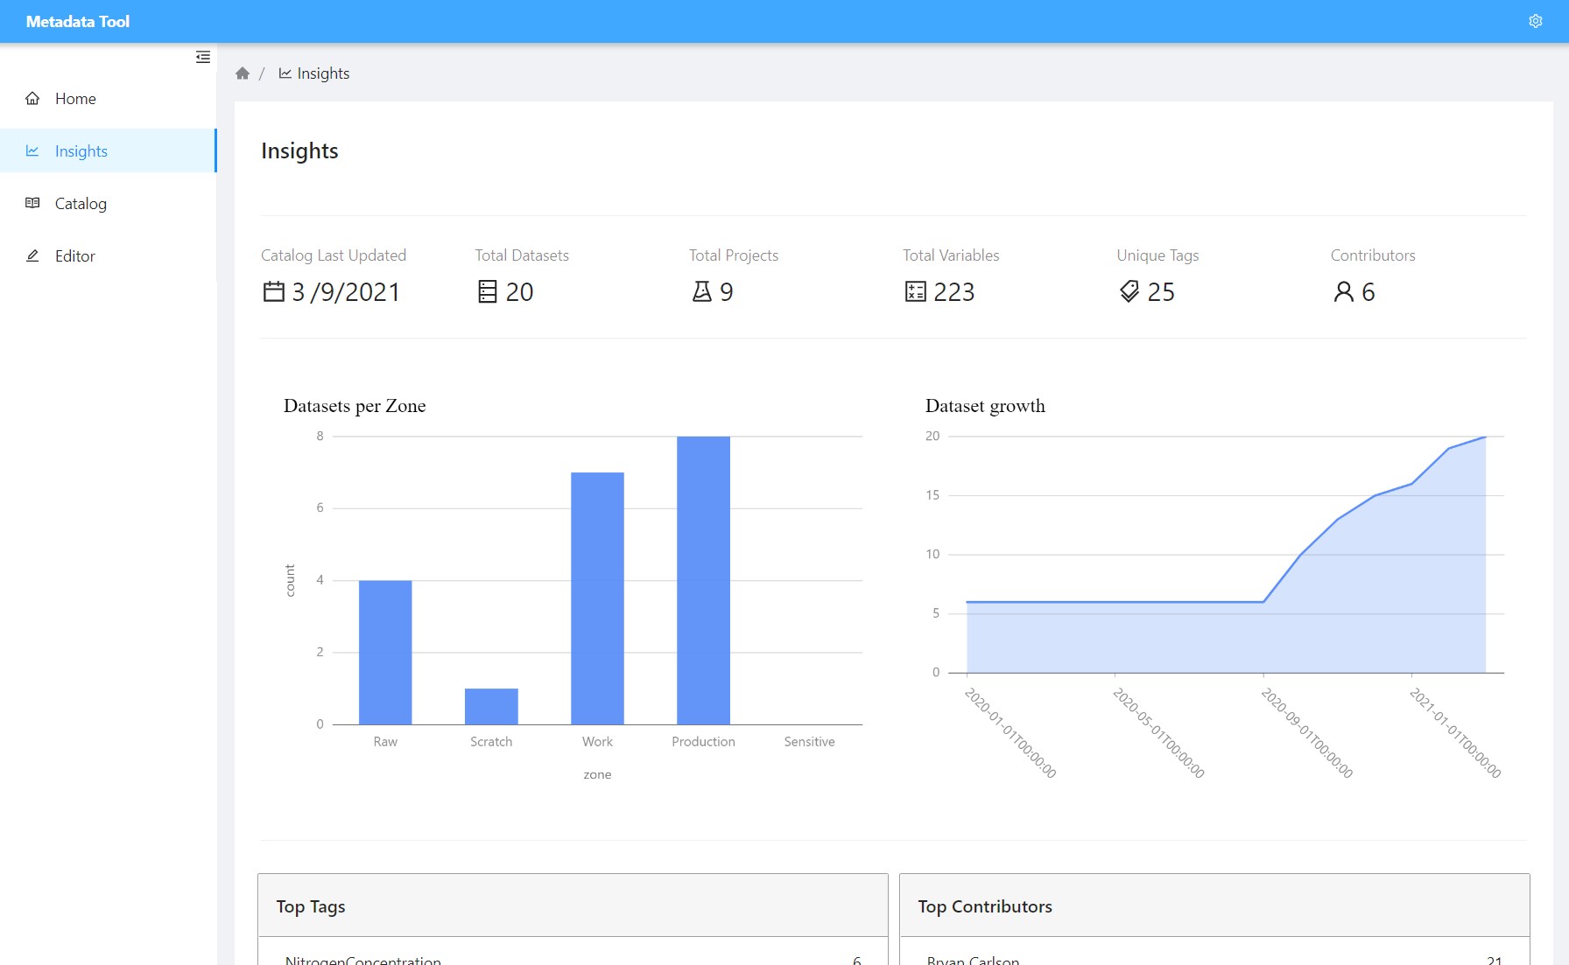1569x965 pixels.
Task: Click the count axis title
Action: click(x=291, y=580)
